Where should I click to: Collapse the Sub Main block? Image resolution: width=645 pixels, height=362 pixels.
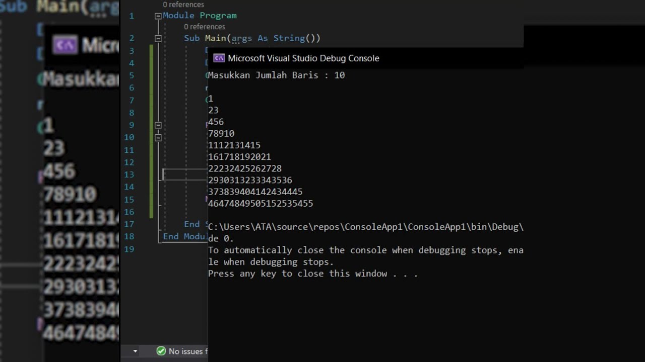click(x=158, y=39)
